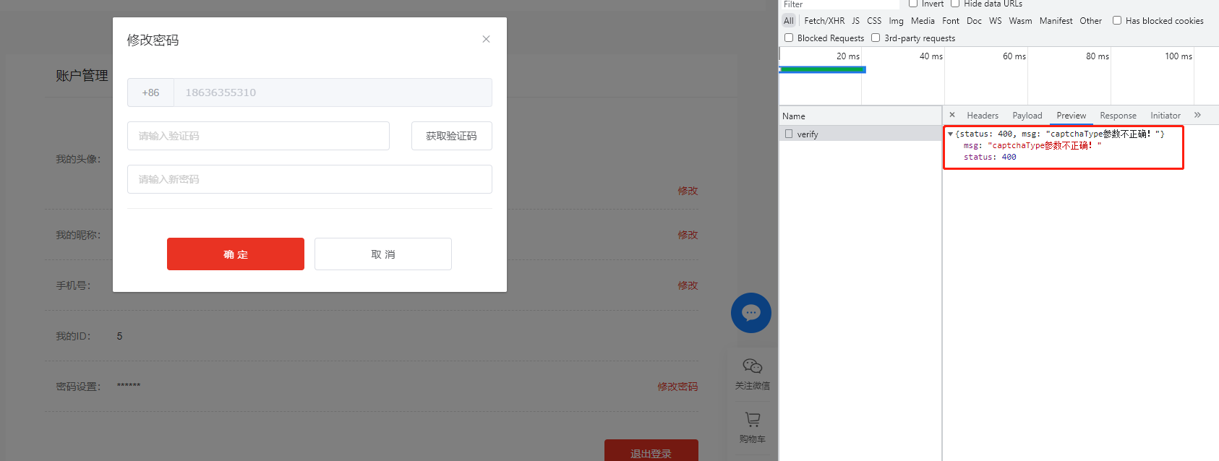Open the blue chat support bubble icon
Screen dimensions: 1219x461
(751, 313)
